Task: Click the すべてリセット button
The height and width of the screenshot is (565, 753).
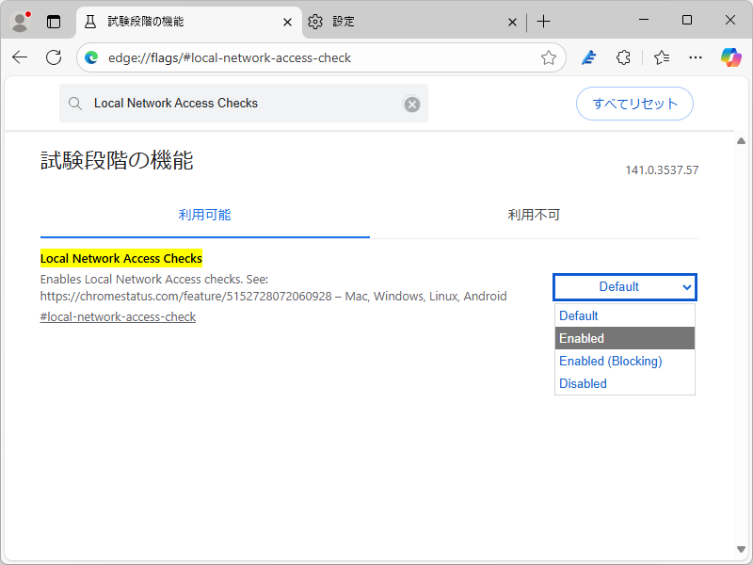Action: (633, 104)
